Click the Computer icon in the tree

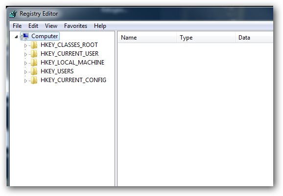25,36
